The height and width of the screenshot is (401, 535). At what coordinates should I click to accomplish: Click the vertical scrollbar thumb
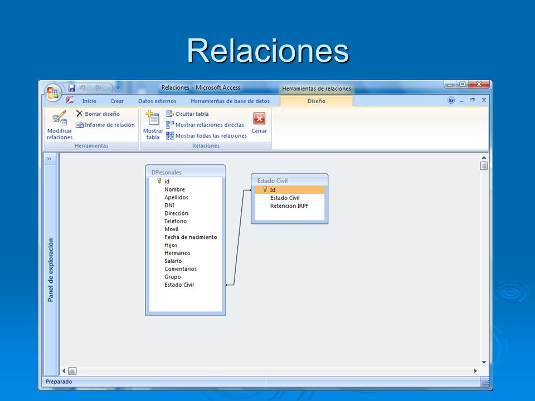(x=484, y=166)
